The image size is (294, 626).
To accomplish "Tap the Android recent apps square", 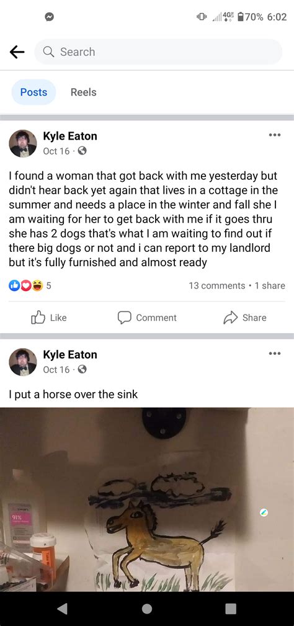I will (x=231, y=609).
